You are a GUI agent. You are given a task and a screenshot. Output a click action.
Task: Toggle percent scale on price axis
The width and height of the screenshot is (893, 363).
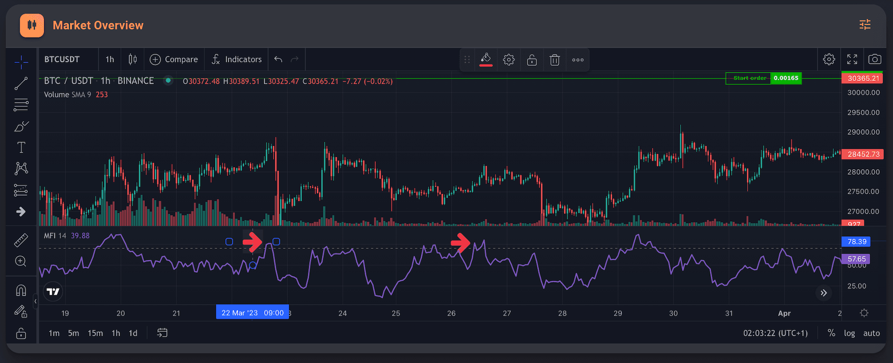pos(831,333)
